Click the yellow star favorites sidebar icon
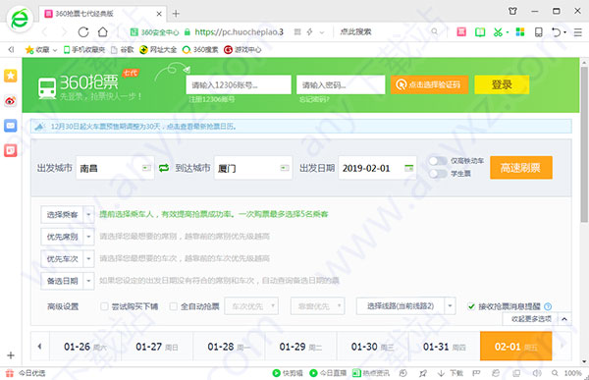 click(x=11, y=76)
